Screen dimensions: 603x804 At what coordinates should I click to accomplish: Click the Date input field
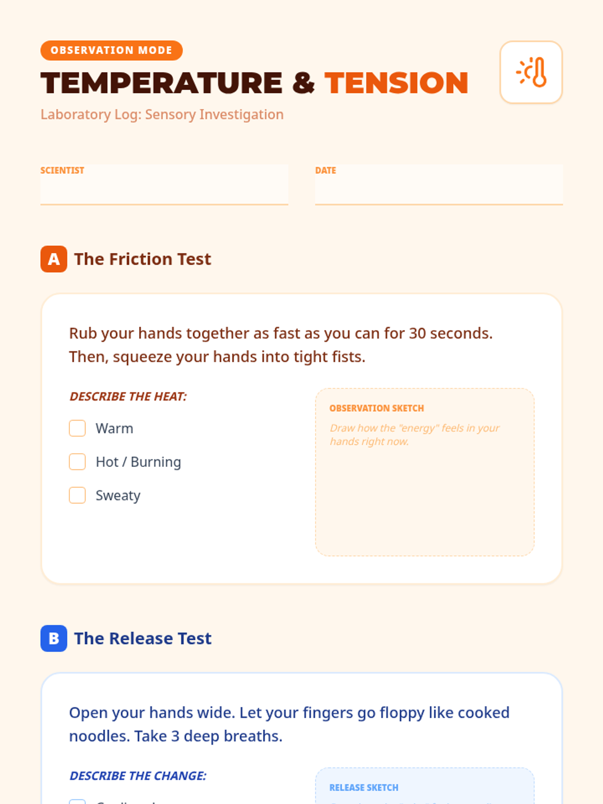point(439,184)
